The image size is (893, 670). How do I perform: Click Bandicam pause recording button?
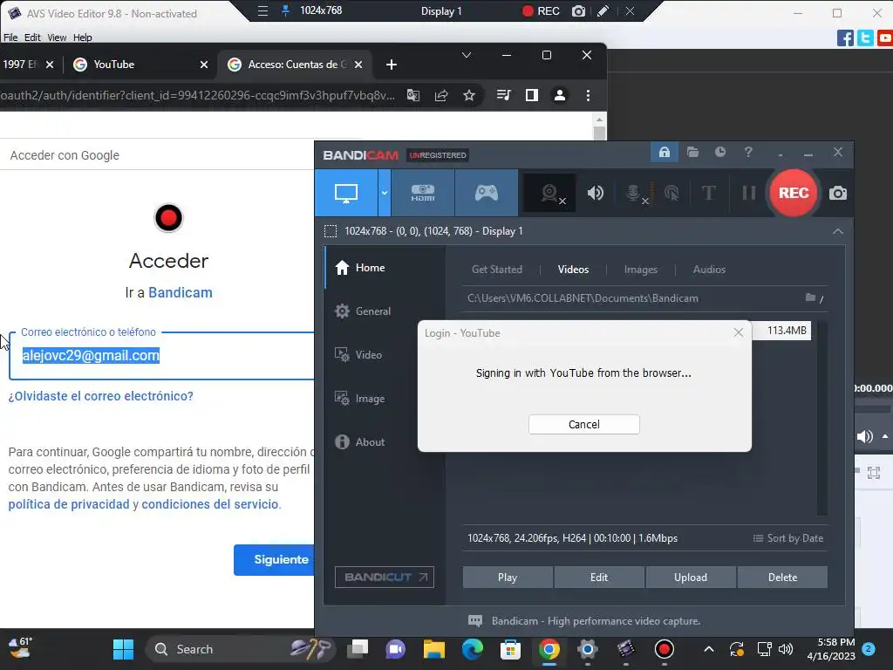(748, 193)
